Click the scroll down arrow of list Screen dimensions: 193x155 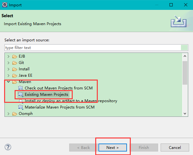[x=185, y=114]
